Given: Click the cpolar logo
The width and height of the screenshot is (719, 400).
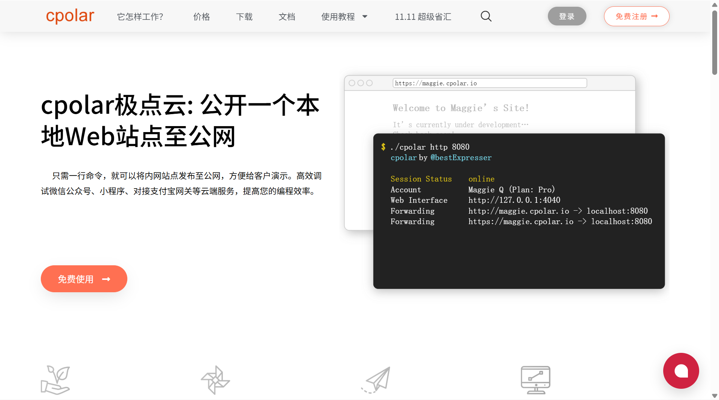Looking at the screenshot, I should tap(70, 16).
